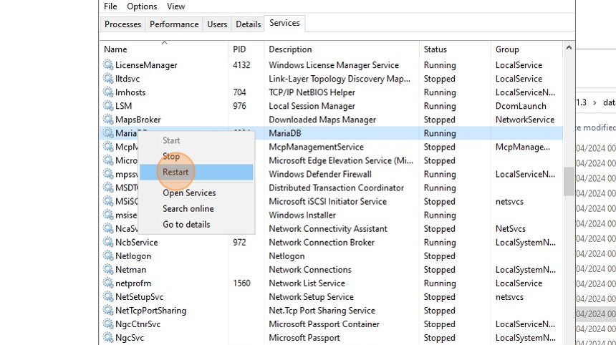
Task: Switch to the Performance tab
Action: [174, 24]
